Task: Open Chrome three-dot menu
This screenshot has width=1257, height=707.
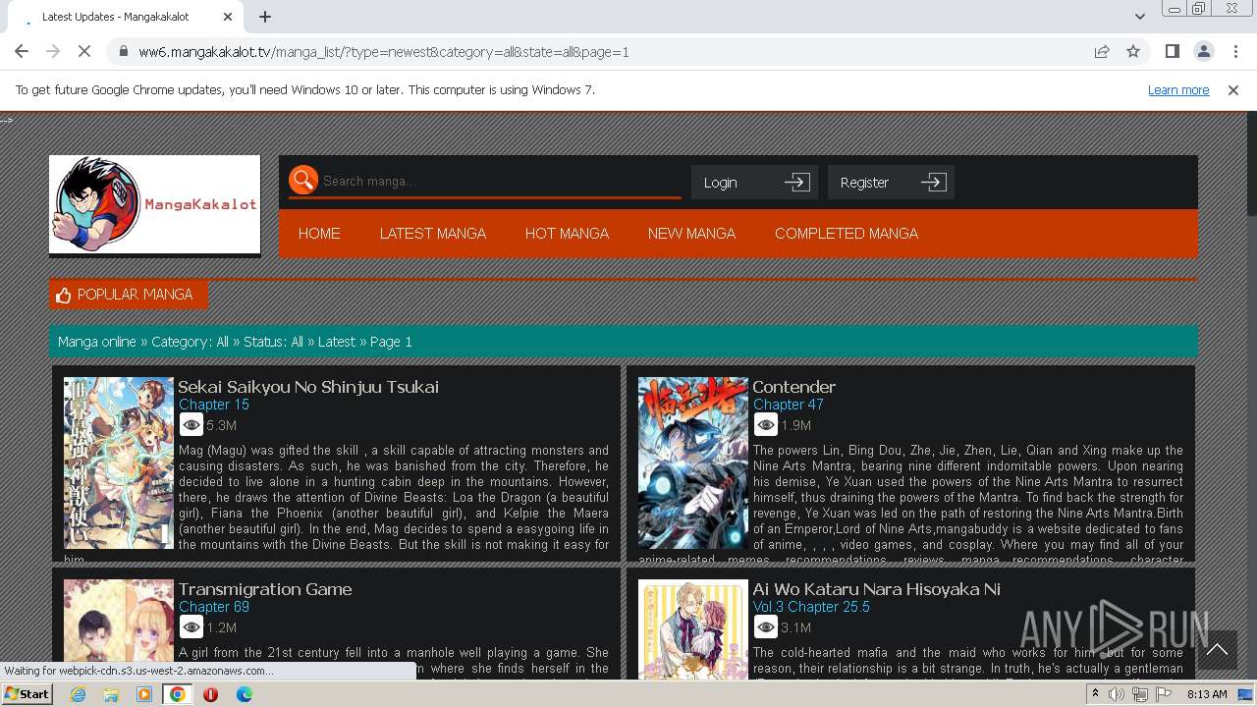Action: pyautogui.click(x=1234, y=51)
